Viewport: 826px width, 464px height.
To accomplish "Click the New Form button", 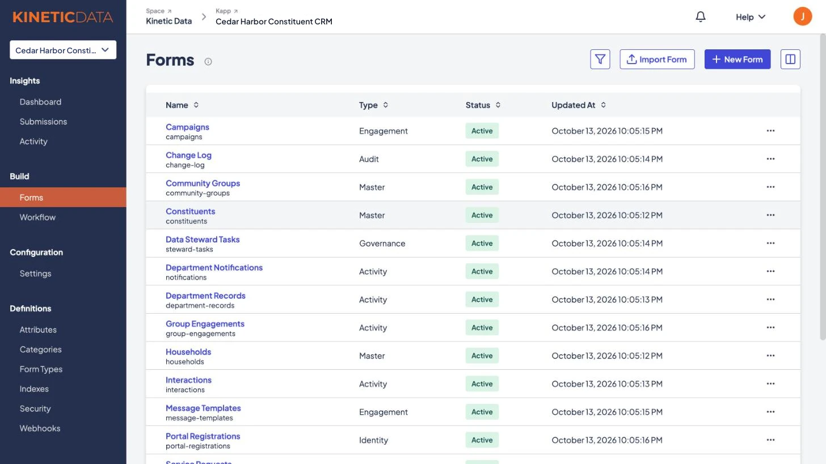I will coord(737,60).
